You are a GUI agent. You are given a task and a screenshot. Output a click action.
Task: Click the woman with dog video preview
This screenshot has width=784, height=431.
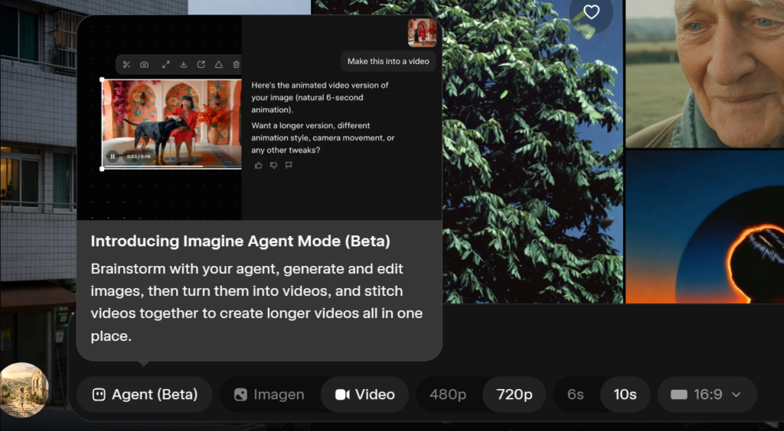pyautogui.click(x=172, y=124)
